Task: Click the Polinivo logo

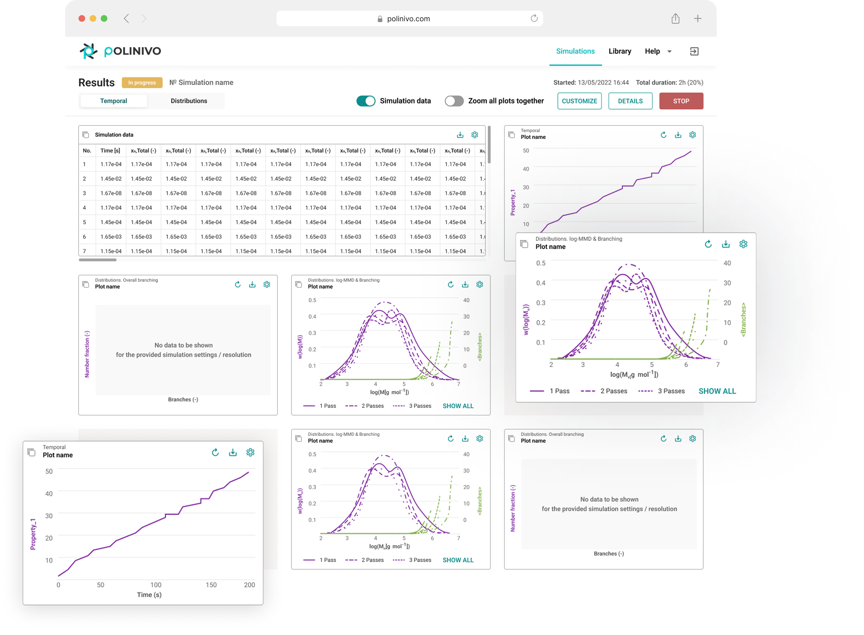Action: pyautogui.click(x=120, y=51)
